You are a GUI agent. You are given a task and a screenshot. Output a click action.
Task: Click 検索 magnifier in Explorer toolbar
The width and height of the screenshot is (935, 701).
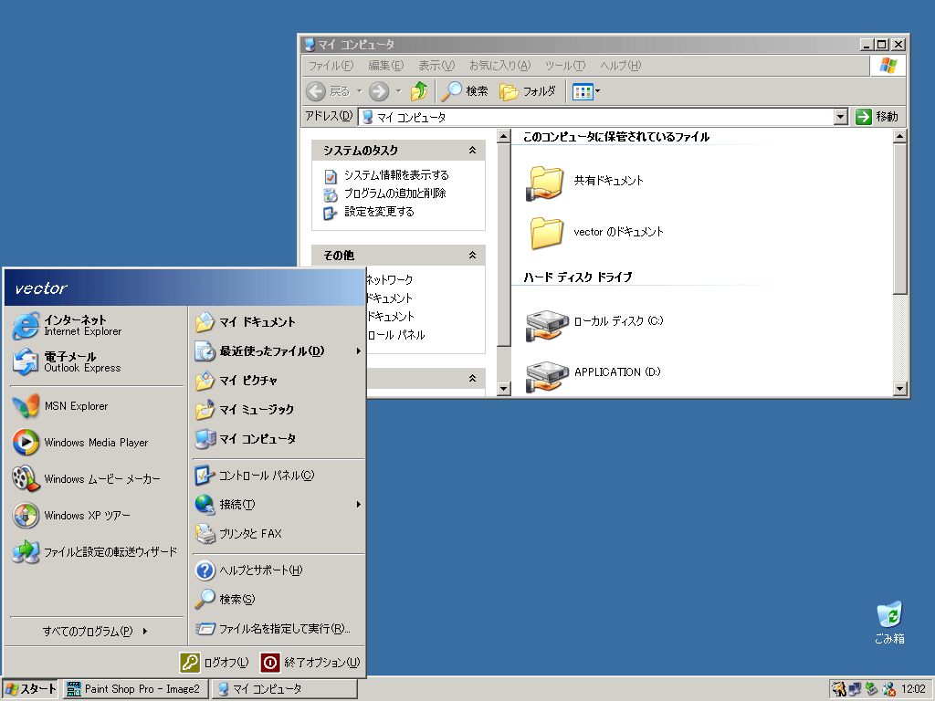point(465,91)
